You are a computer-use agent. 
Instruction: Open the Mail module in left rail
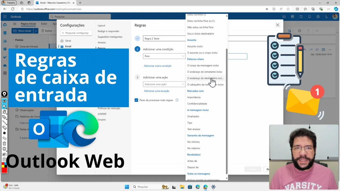tap(5, 25)
